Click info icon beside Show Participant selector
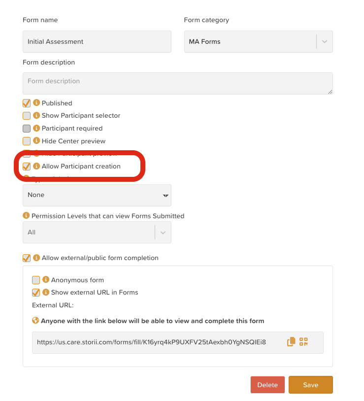This screenshot has width=364, height=401. pyautogui.click(x=36, y=116)
